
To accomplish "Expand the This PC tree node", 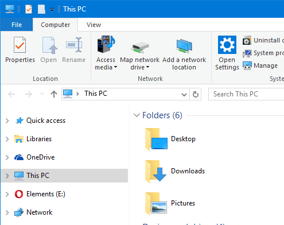I will click(7, 176).
